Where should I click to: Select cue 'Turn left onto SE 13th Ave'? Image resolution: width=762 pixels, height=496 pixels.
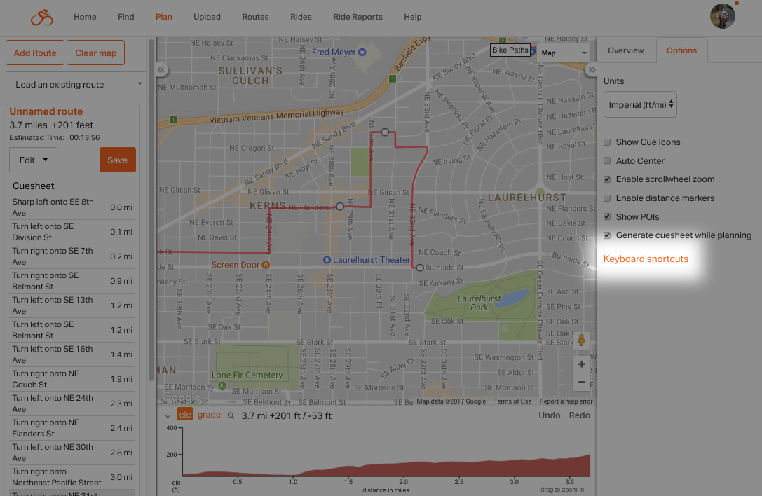point(72,305)
